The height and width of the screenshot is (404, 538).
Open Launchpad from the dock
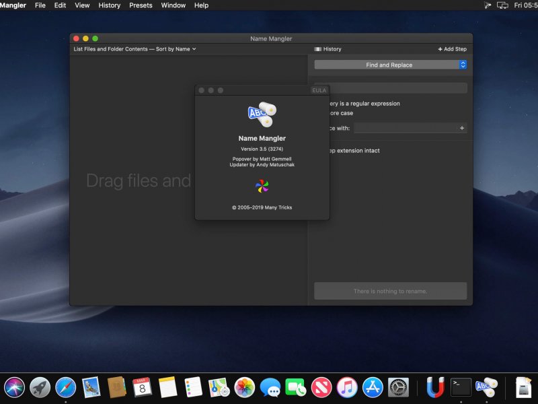pyautogui.click(x=40, y=387)
